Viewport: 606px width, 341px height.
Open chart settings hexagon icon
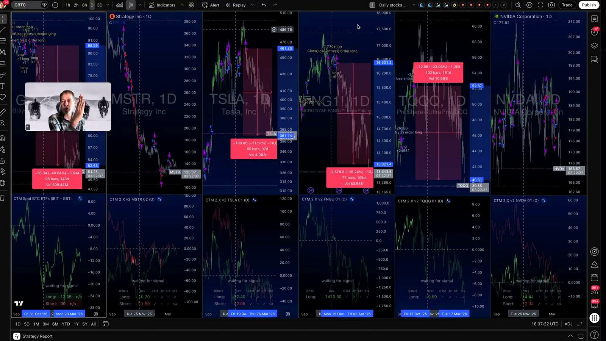pos(529,5)
